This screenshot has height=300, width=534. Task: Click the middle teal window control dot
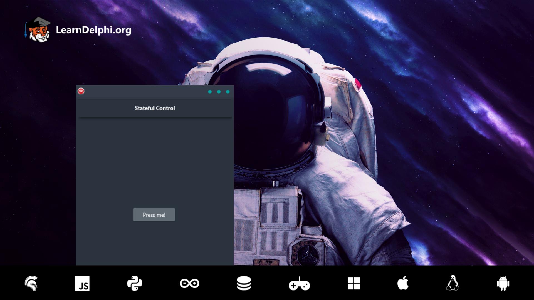(219, 92)
